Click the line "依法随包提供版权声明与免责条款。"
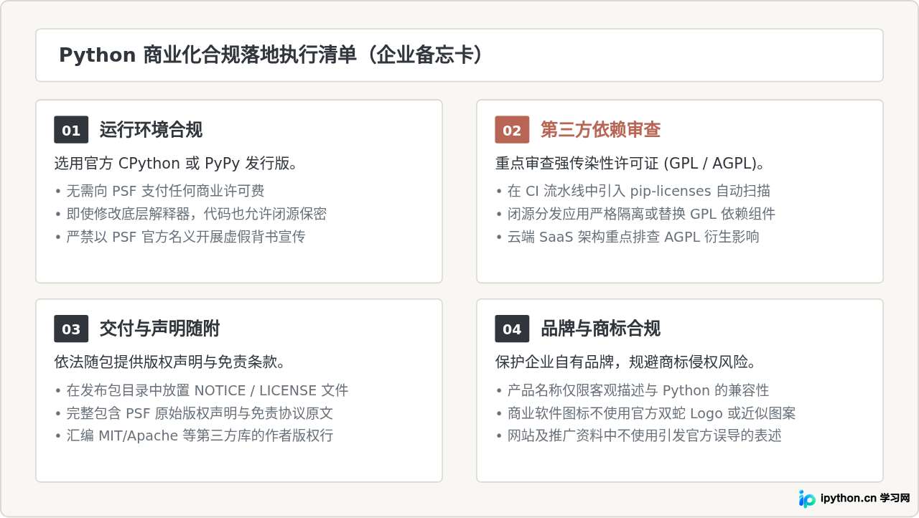Screen dimensions: 919x518 [x=170, y=362]
